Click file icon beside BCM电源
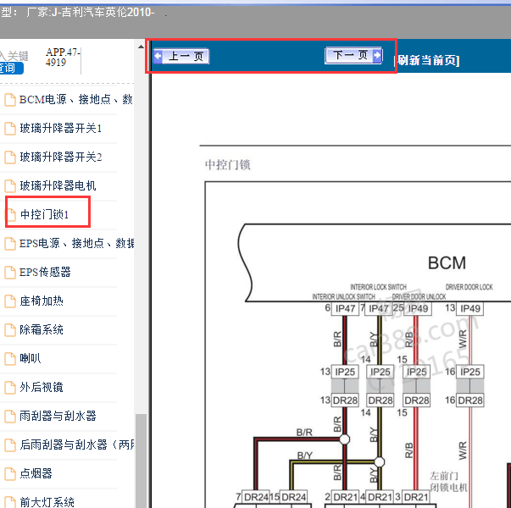This screenshot has width=511, height=508. click(10, 100)
